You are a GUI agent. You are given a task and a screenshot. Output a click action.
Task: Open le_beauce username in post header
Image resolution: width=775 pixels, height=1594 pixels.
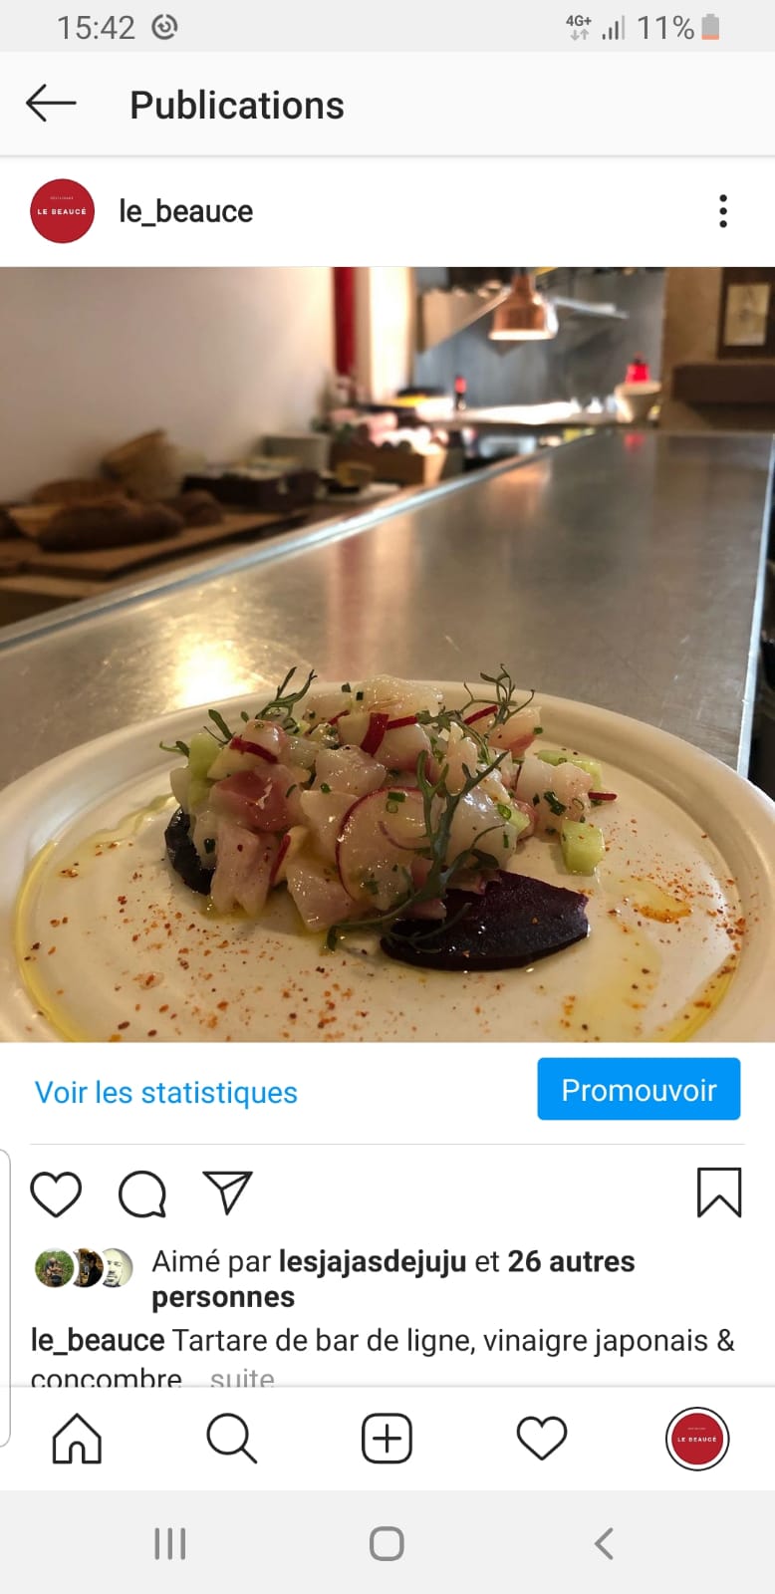point(186,211)
